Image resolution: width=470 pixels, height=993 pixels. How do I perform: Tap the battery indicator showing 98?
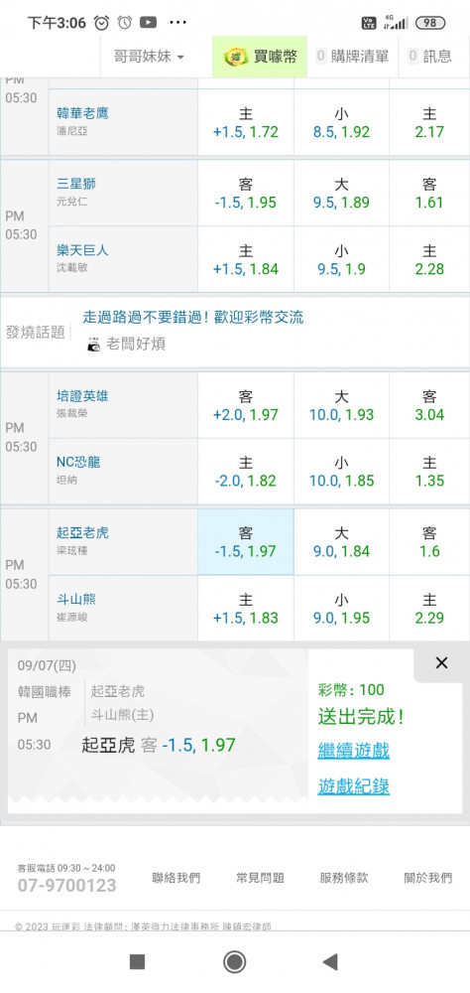430,22
